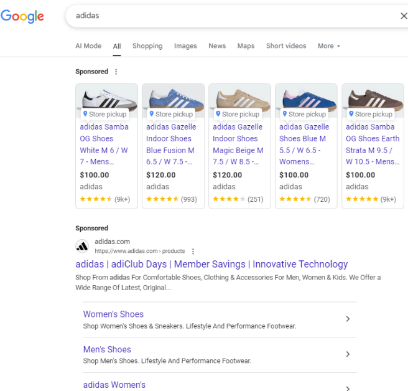Click the (993) star rating of Blue Fusion Gazelle

point(172,199)
